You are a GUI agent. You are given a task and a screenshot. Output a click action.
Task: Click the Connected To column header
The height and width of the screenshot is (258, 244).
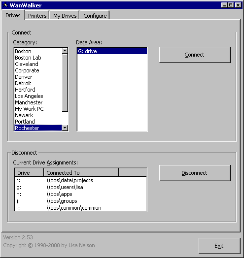tap(81, 173)
